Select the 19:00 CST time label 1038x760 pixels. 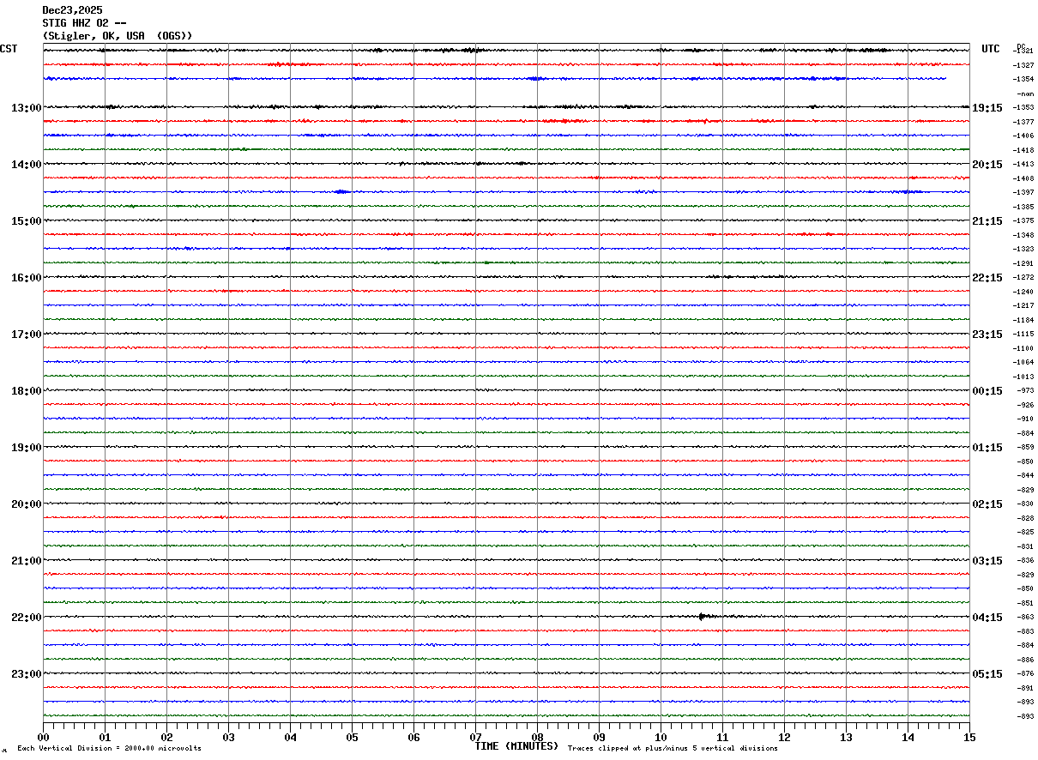pos(26,448)
